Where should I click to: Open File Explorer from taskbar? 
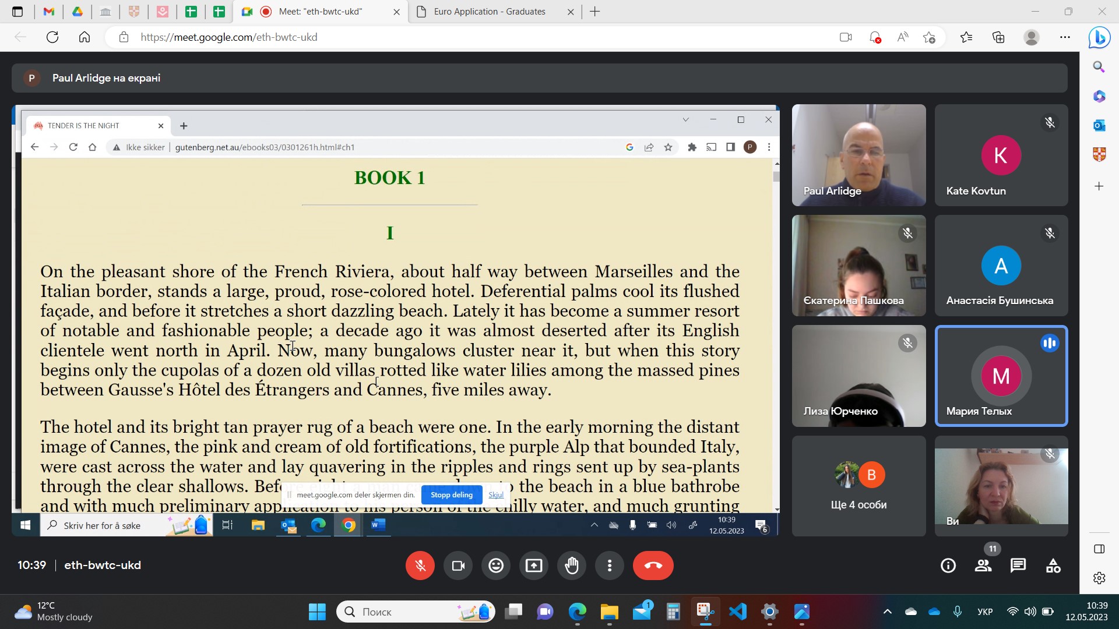click(610, 612)
